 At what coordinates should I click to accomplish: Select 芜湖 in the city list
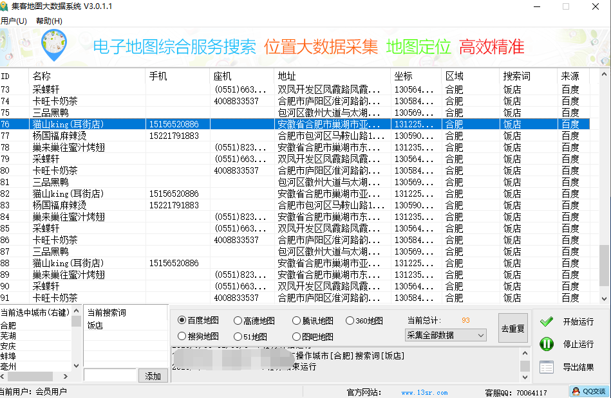[x=10, y=335]
